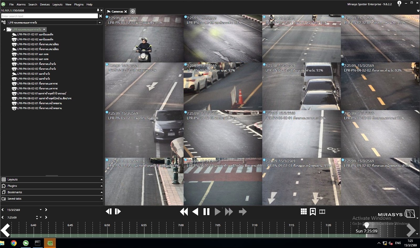
Task: Go to previous time arrow
Action: coord(3,217)
